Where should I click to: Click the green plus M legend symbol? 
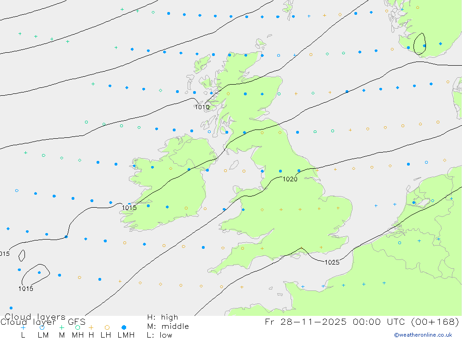click(61, 327)
